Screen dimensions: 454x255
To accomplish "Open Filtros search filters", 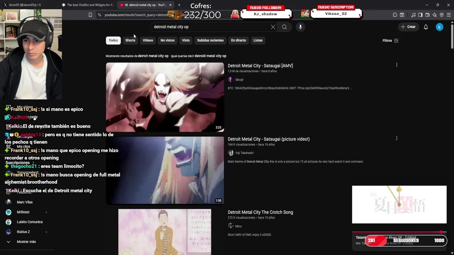I will click(x=391, y=41).
